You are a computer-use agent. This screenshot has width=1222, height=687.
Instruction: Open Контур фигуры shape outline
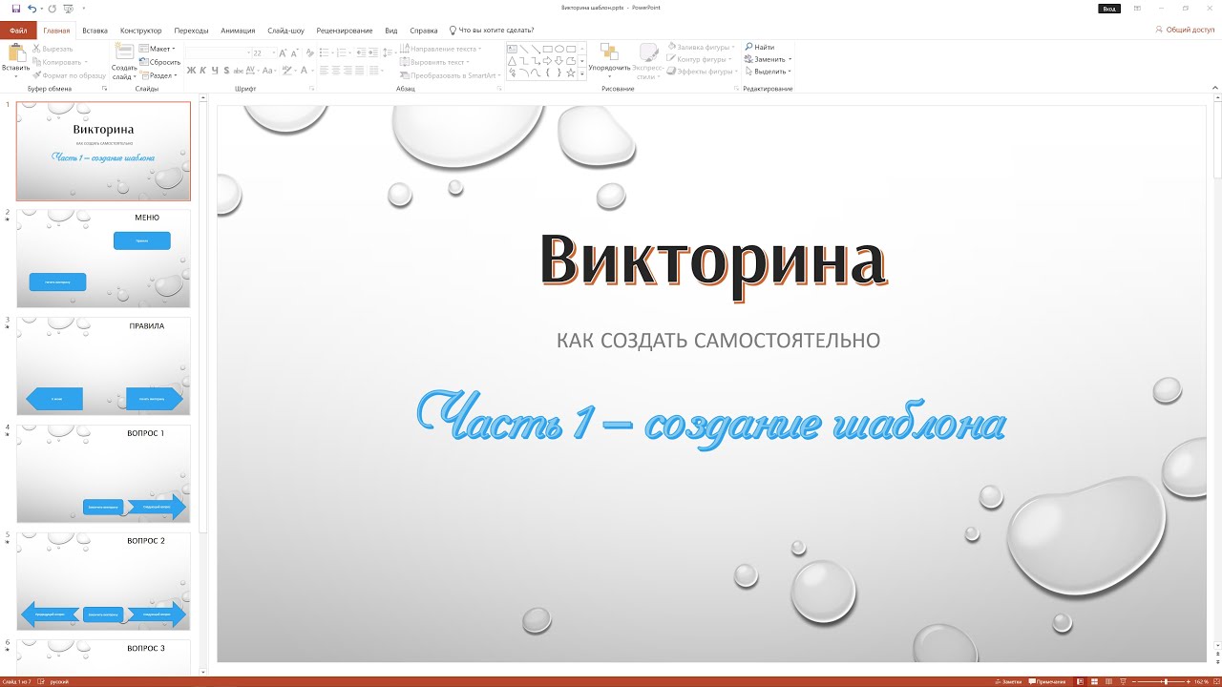pos(700,59)
